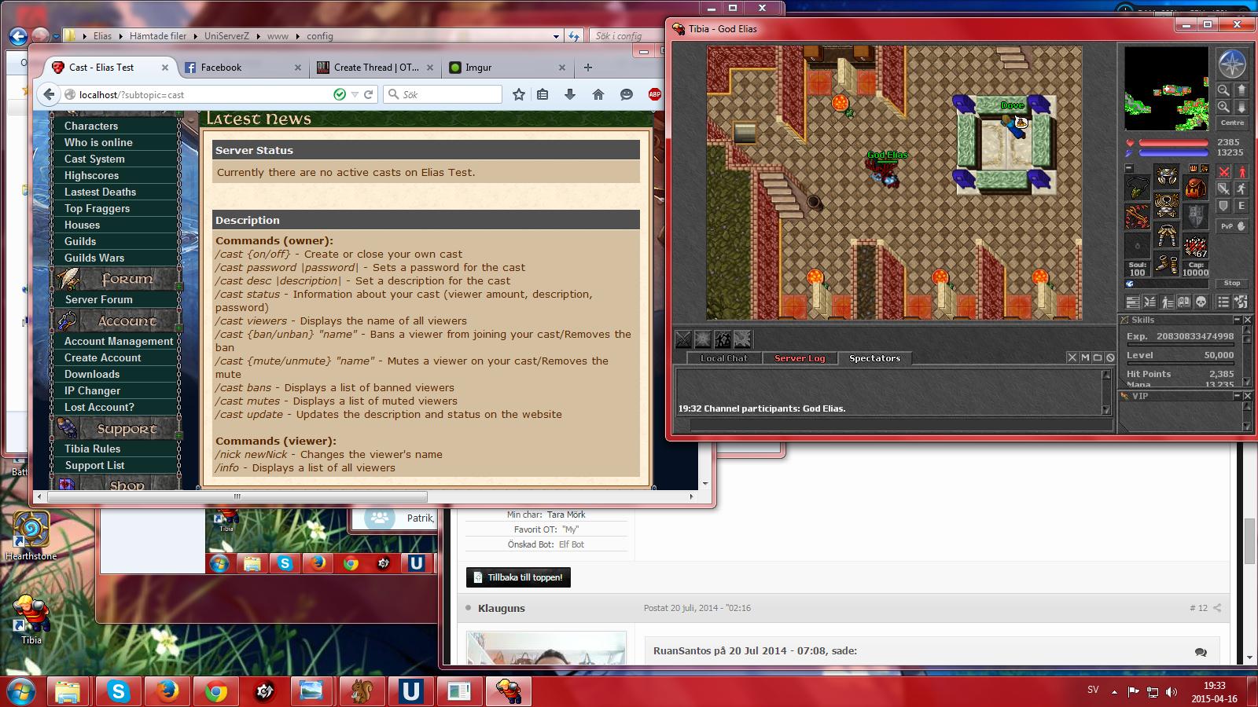
Task: Open the VIP list icon button
Action: pos(1167,302)
